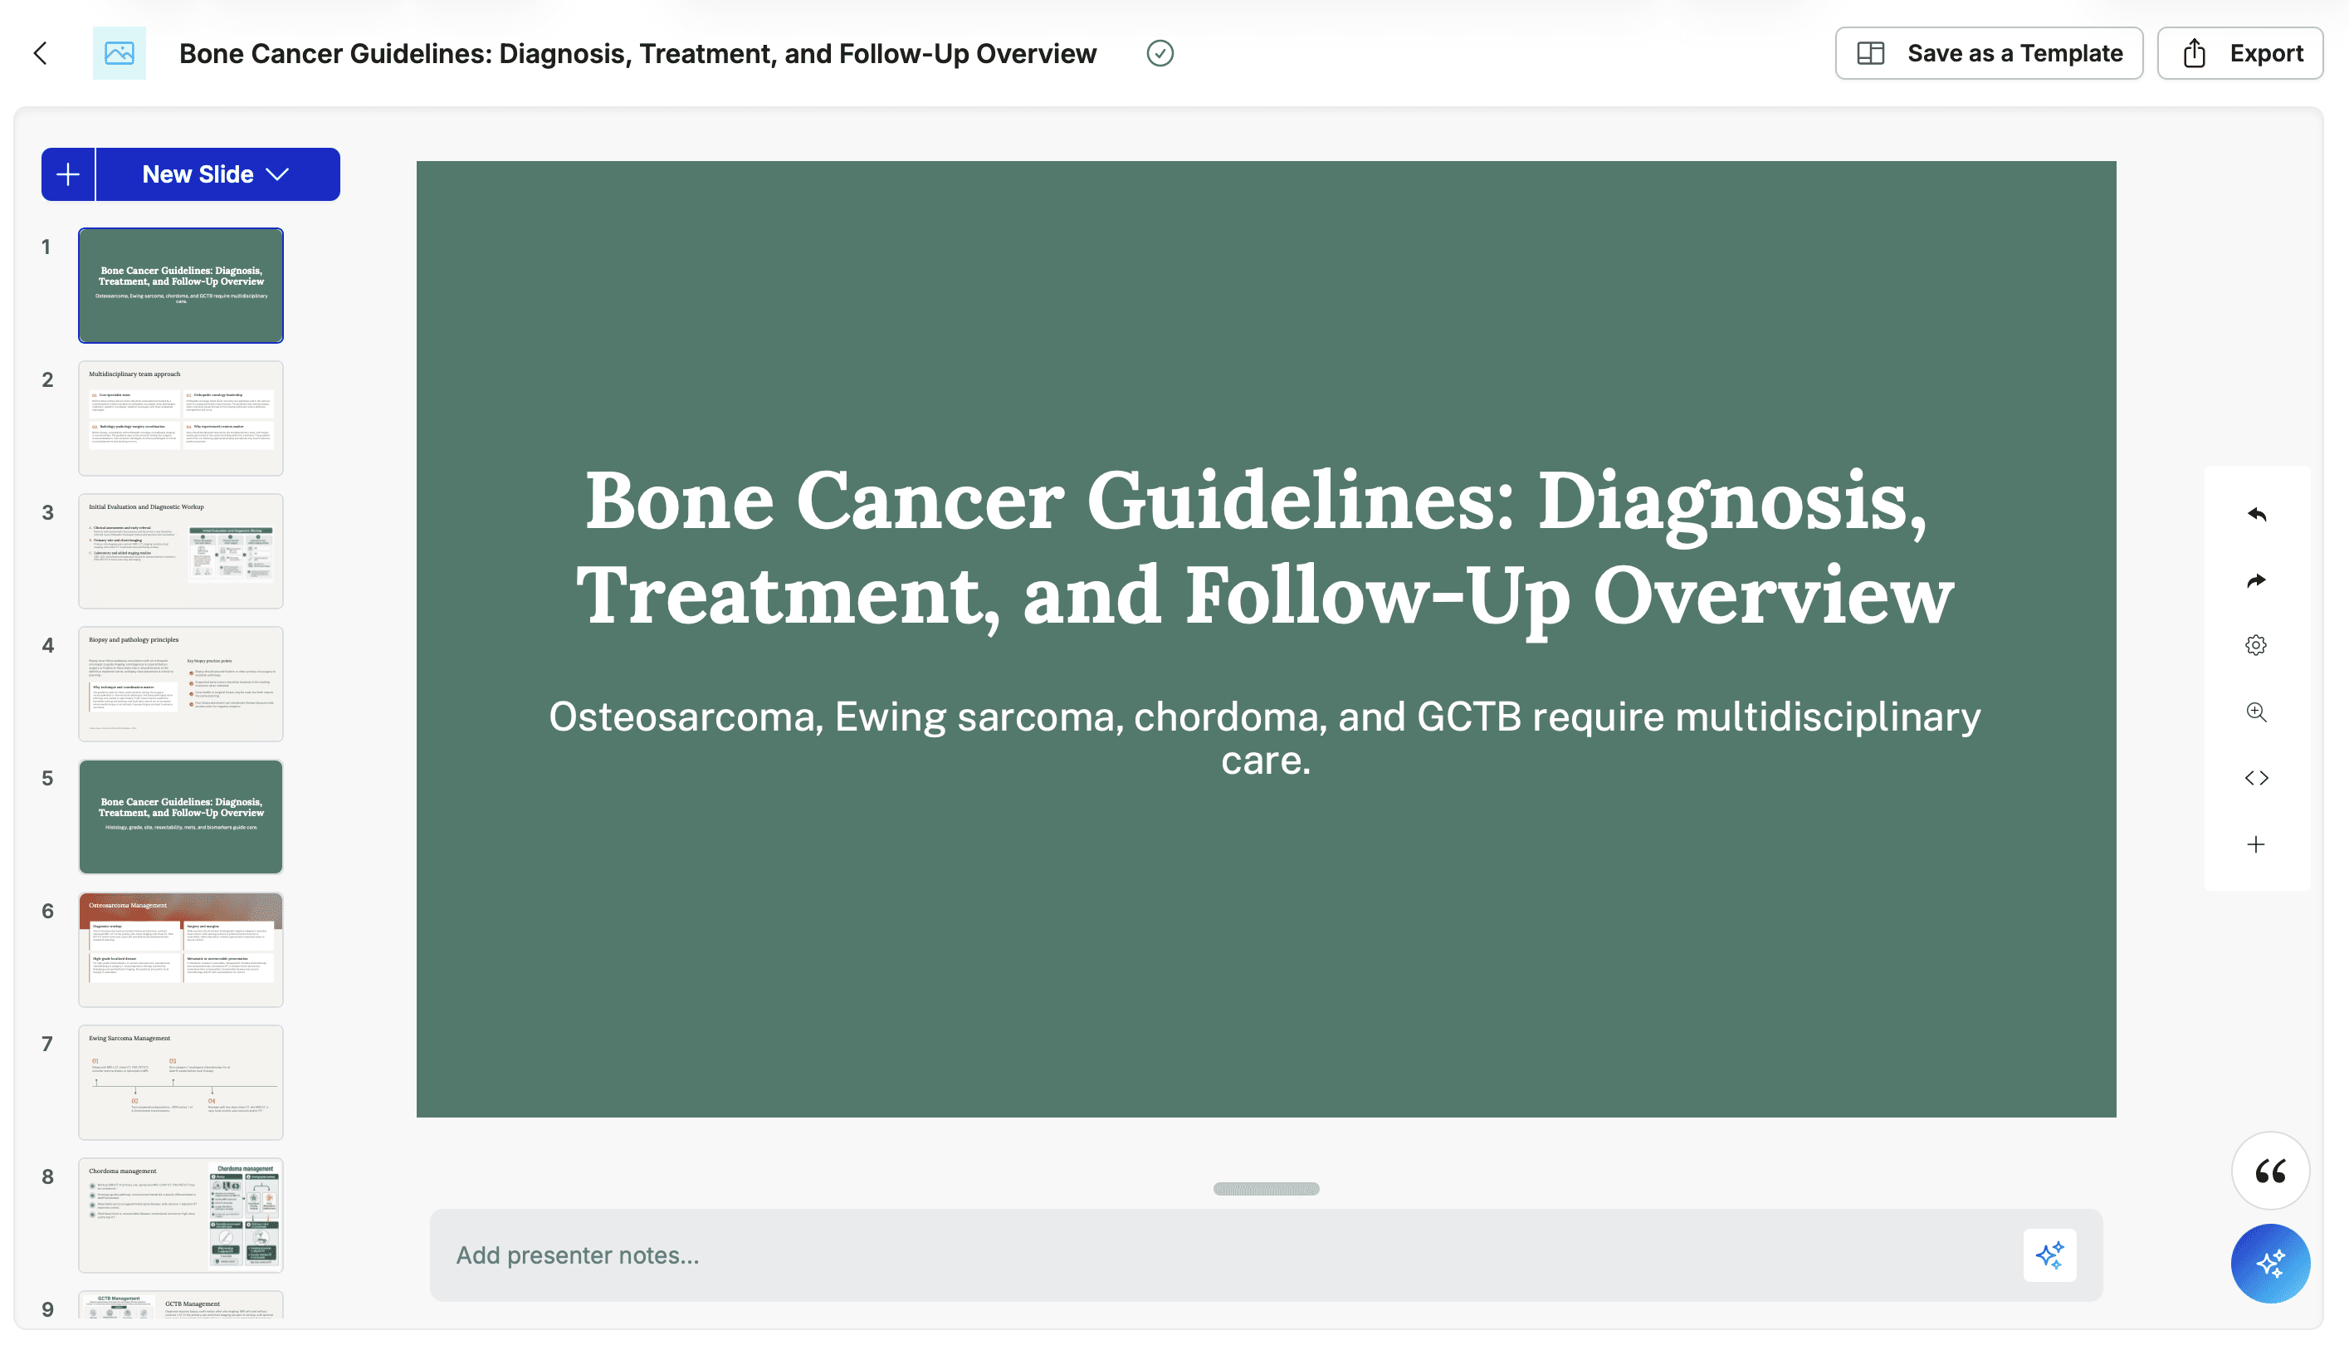Click the presentation image icon beside title
This screenshot has height=1345, width=2349.
tap(120, 54)
